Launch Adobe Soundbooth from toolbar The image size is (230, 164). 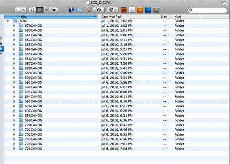(156, 10)
